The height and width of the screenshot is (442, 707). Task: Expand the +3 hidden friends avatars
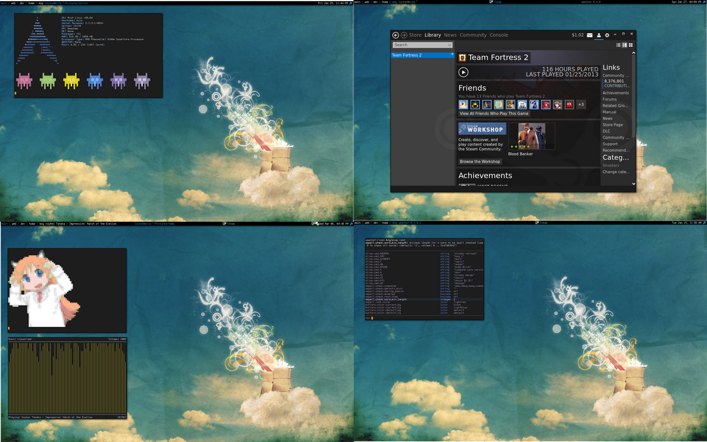pos(580,104)
